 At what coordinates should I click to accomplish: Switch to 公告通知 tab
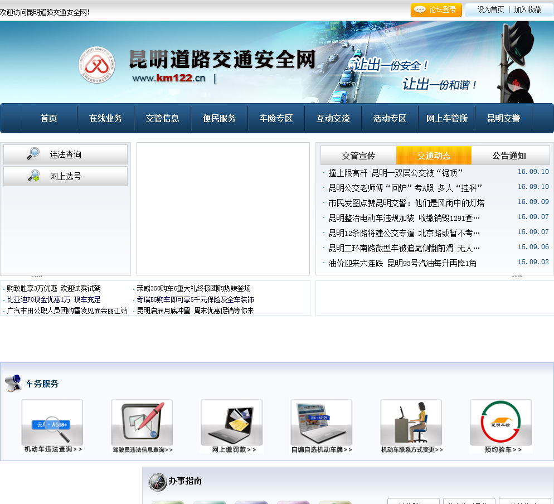point(509,156)
